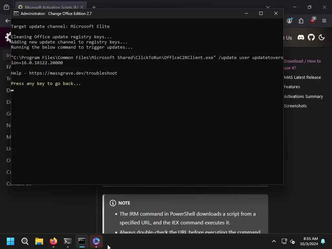This screenshot has height=249, width=332.
Task: Click the troubleshoot URL text in console
Action: 73,73
